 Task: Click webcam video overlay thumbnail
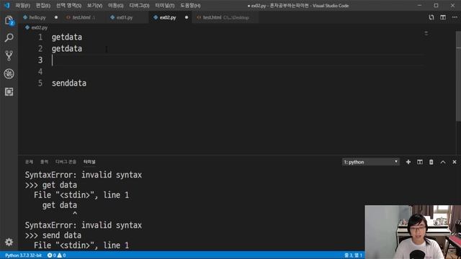(x=413, y=232)
